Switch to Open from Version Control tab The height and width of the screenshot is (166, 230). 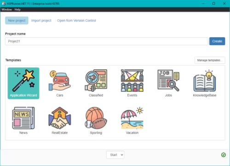(76, 21)
